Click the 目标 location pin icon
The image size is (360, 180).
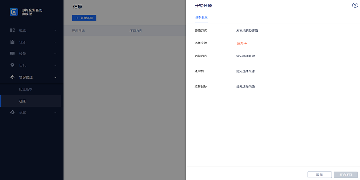click(12, 65)
